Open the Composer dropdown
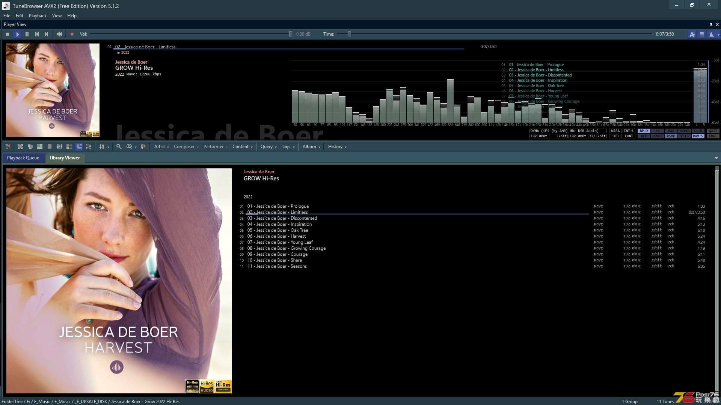The image size is (721, 405). tap(186, 147)
